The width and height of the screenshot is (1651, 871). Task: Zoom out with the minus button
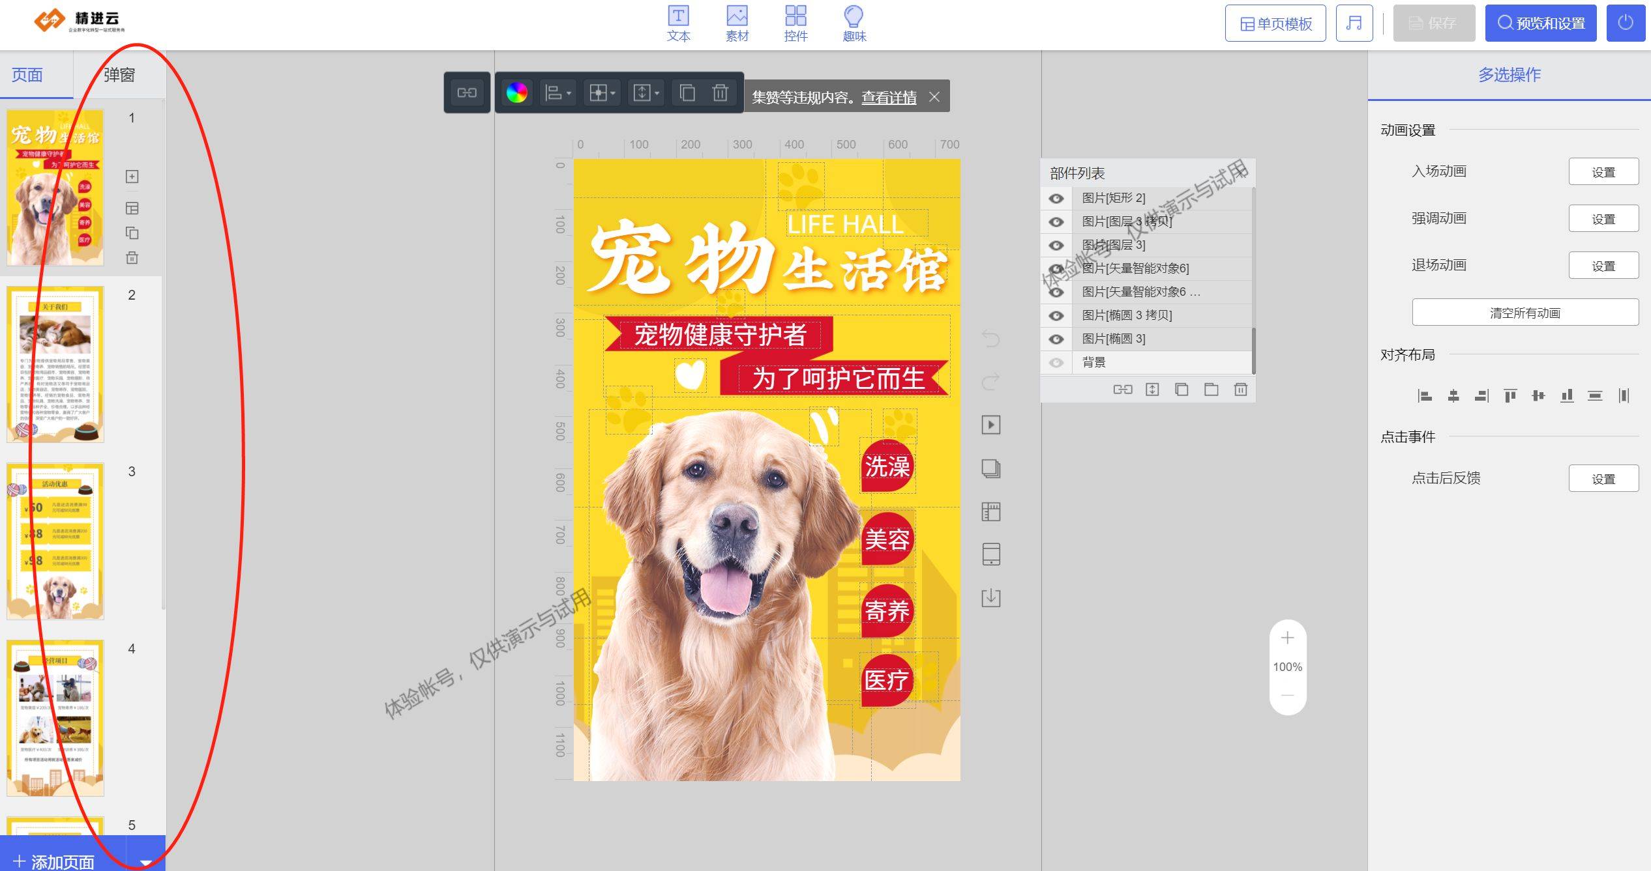click(x=1287, y=695)
